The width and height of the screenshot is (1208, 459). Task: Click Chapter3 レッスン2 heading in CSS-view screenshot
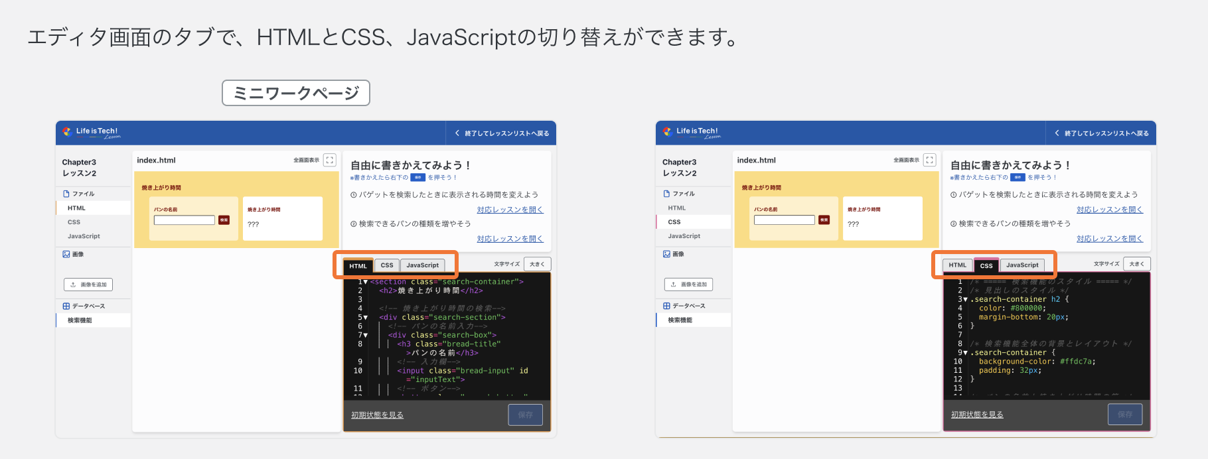click(680, 167)
